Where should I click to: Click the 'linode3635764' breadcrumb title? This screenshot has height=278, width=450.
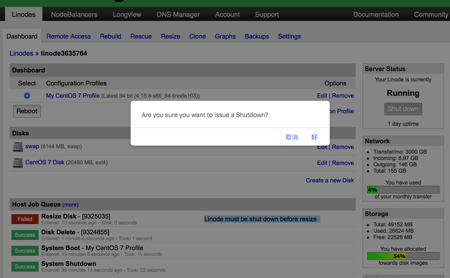pos(64,53)
